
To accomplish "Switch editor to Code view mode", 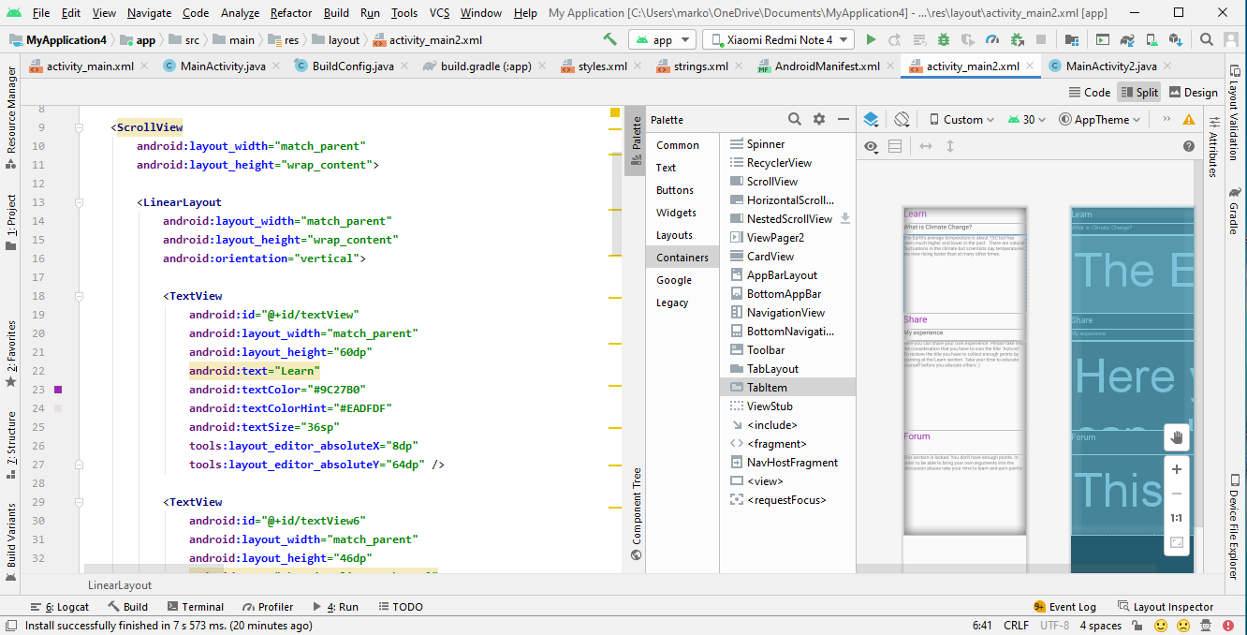I will pyautogui.click(x=1089, y=93).
